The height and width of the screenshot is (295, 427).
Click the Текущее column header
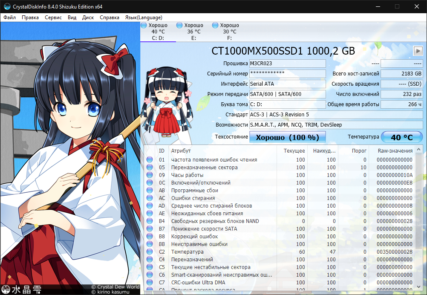[x=291, y=150]
